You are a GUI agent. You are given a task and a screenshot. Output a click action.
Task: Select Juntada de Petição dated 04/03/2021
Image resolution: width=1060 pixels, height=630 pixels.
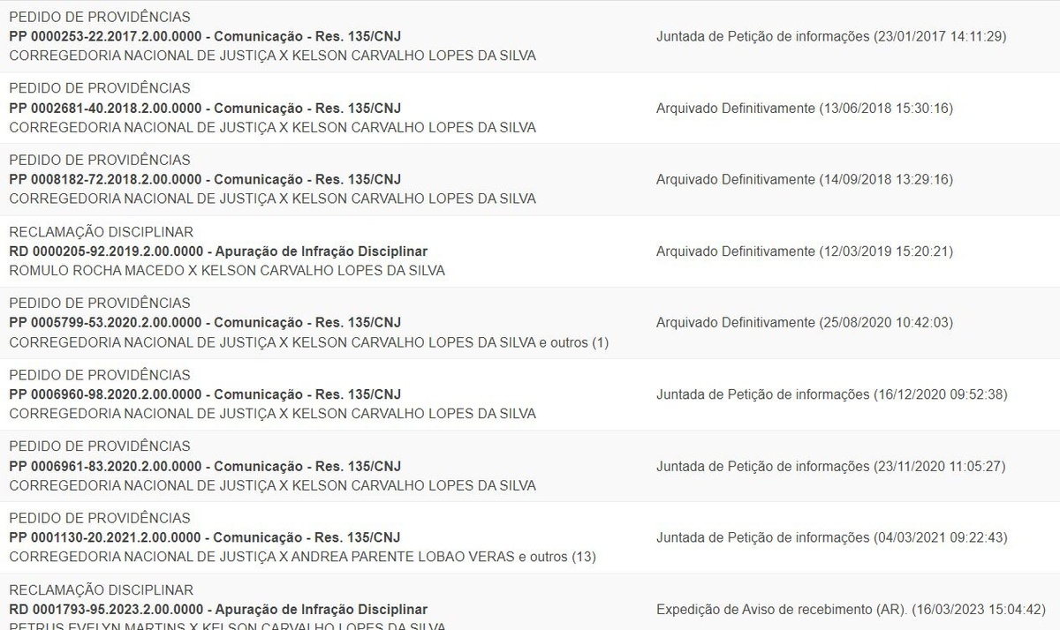[x=831, y=537]
